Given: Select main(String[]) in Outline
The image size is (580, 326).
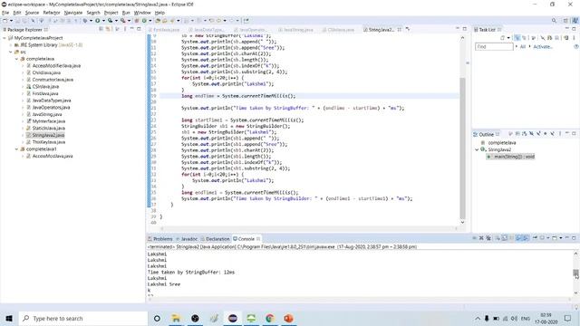Looking at the screenshot, I should [x=511, y=157].
